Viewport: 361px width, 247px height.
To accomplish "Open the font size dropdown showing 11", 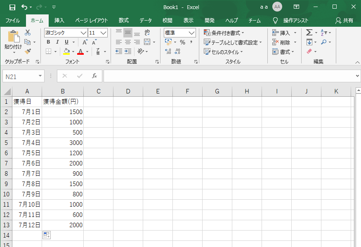I will 104,33.
